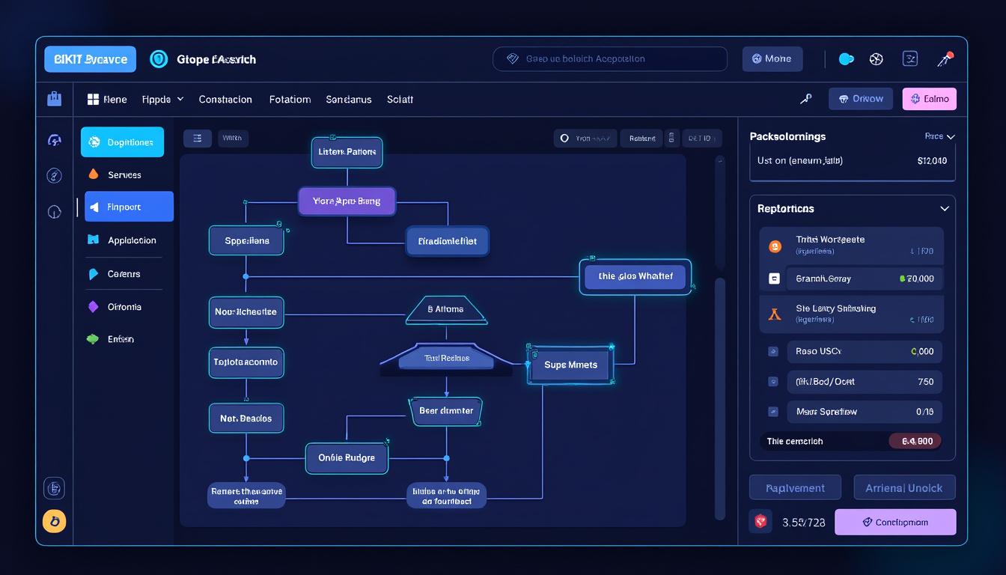Select the Supe Mmets flowchart node

[x=571, y=365]
